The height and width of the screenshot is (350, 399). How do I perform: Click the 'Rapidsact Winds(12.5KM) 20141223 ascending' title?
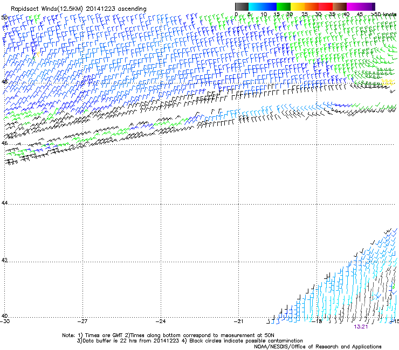(79, 9)
